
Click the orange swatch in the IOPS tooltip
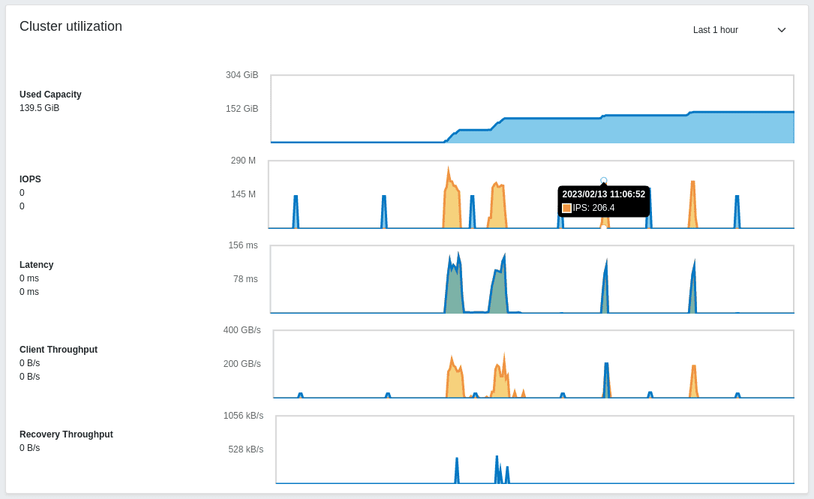tap(566, 208)
